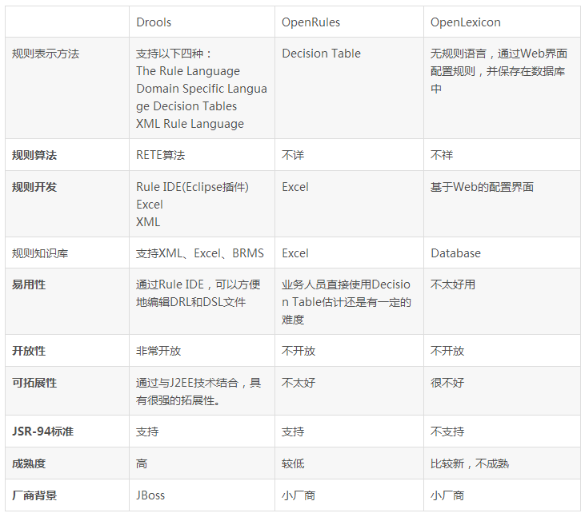Select the 较低 maturity cell
Viewport: 585px width, 517px height.
(x=293, y=463)
